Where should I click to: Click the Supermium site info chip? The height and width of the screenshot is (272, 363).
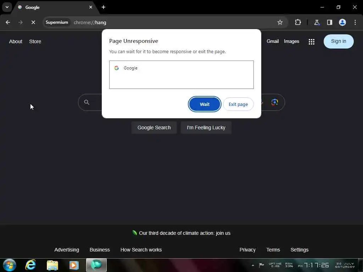[57, 22]
